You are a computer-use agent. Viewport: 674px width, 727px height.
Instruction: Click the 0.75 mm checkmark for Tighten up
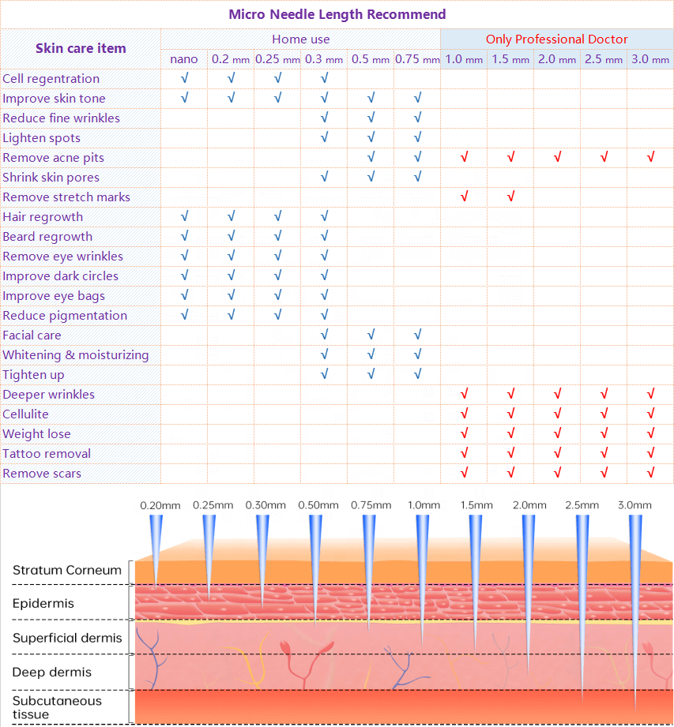tap(417, 374)
